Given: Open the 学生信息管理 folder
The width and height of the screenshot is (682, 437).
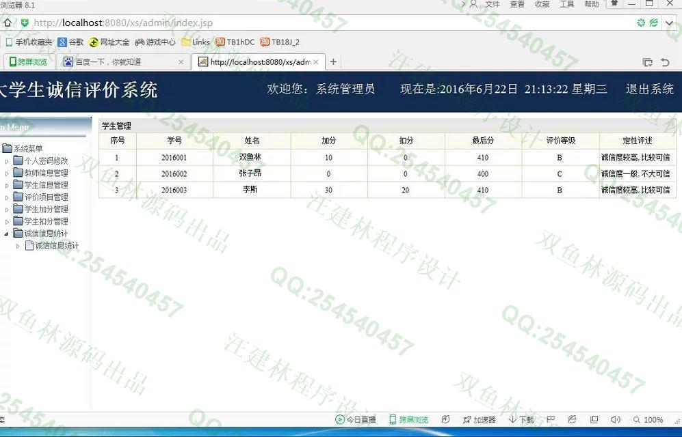Looking at the screenshot, I should point(40,185).
